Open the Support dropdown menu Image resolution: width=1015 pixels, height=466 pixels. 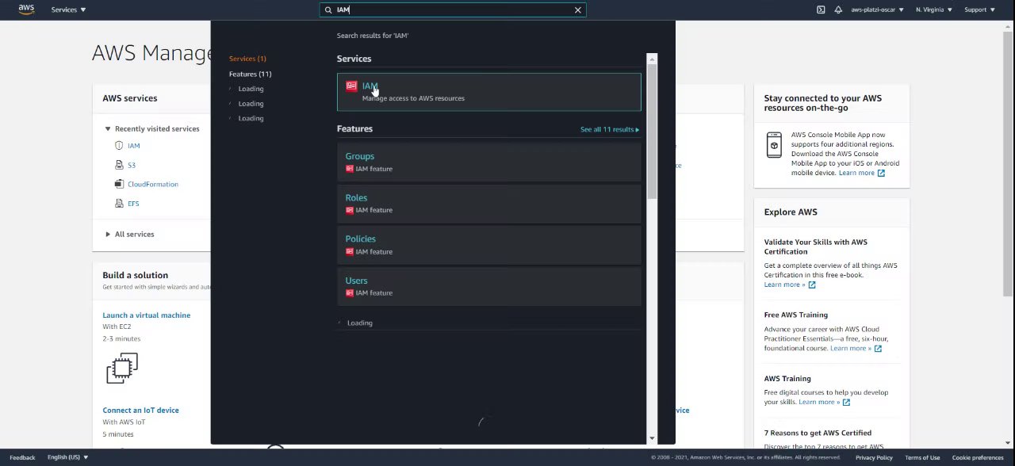click(x=979, y=10)
